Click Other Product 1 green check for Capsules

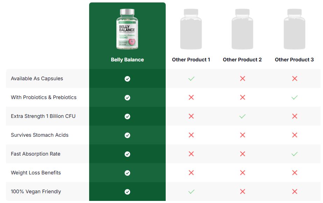click(x=191, y=78)
